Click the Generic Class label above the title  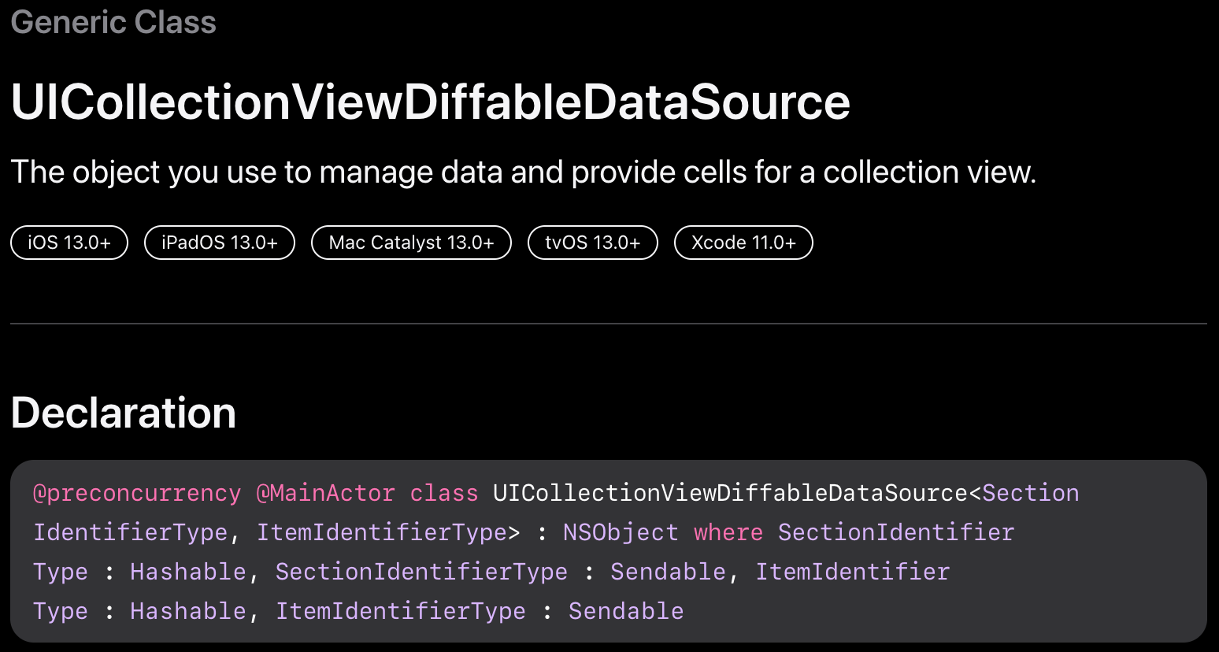(x=113, y=21)
